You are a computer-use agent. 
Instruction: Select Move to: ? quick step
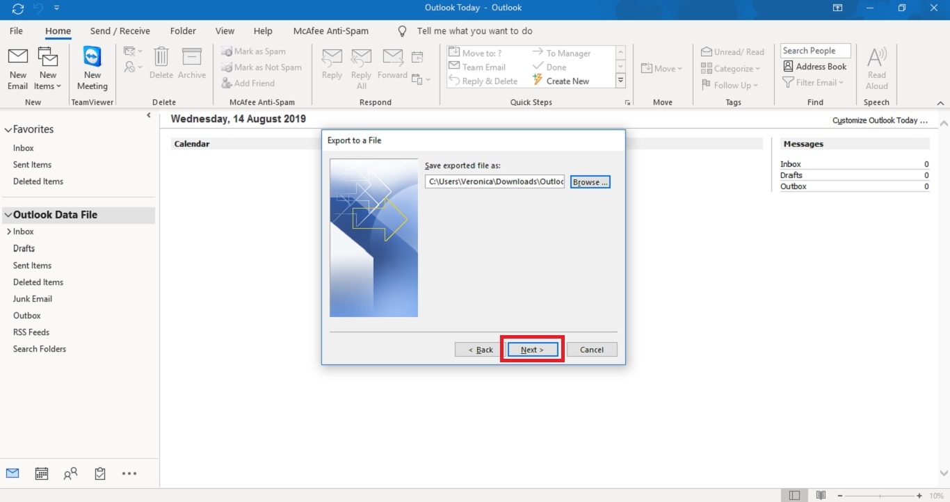(476, 53)
